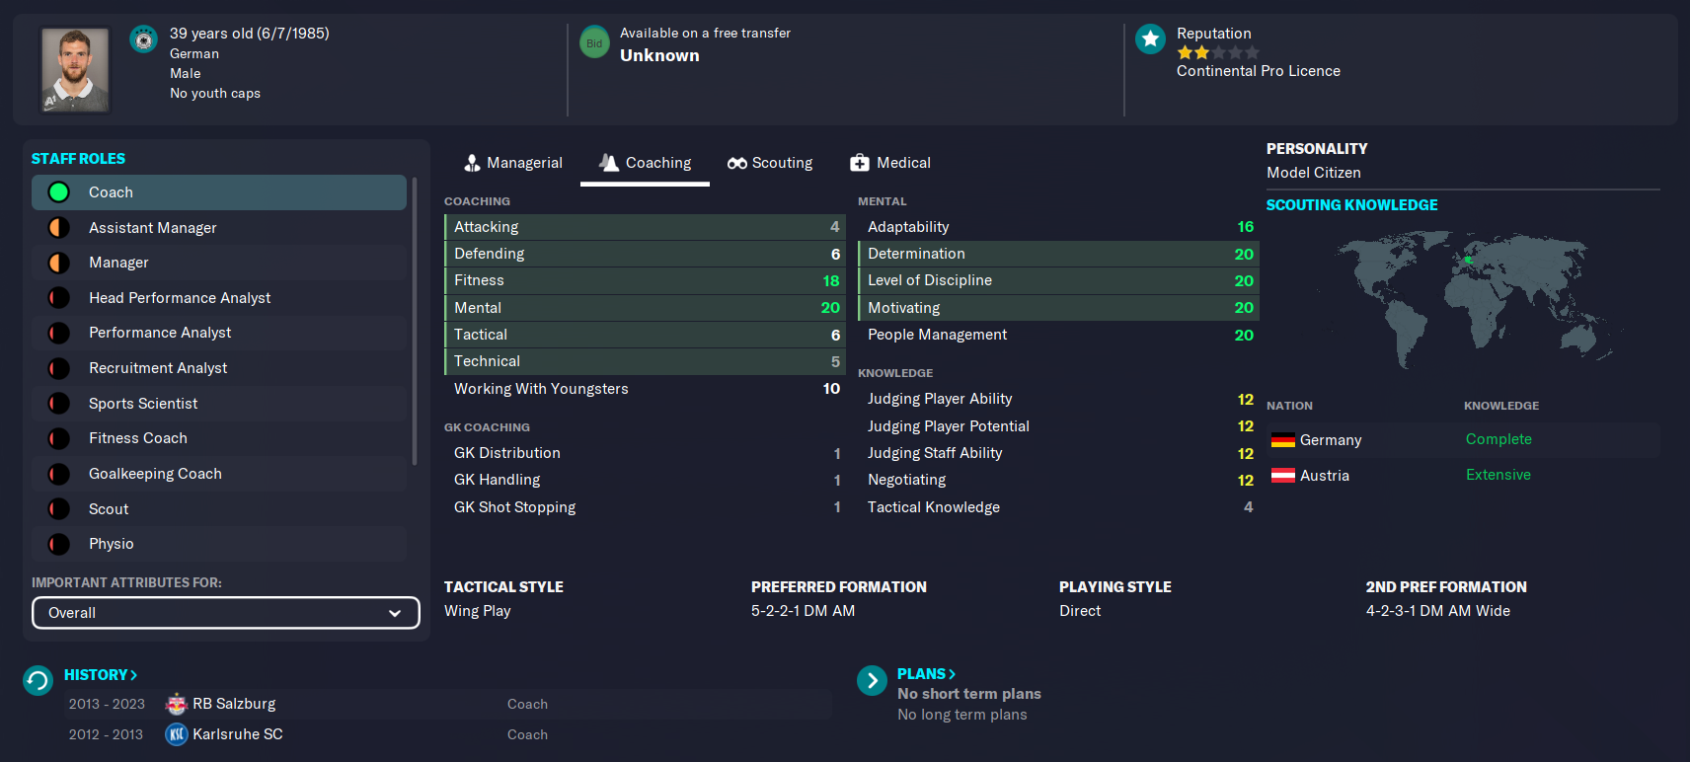This screenshot has width=1690, height=762.
Task: Open the Medical attributes tab
Action: click(x=890, y=163)
